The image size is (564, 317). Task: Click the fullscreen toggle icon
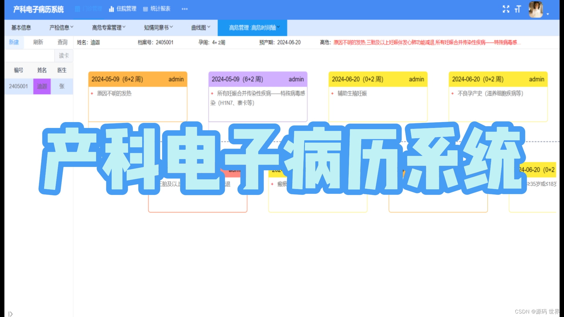tap(506, 9)
